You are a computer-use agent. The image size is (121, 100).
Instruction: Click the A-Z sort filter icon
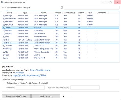pyautogui.click(x=62, y=8)
